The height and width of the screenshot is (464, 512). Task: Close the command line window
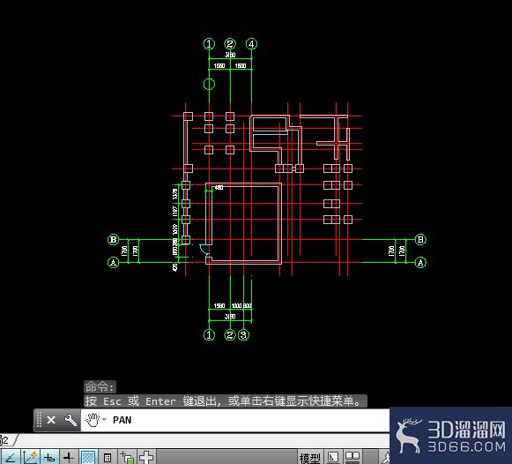pos(51,420)
